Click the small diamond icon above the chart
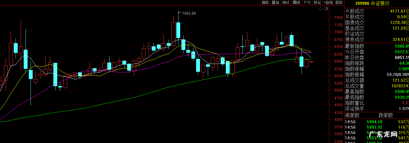 [x=321, y=9]
